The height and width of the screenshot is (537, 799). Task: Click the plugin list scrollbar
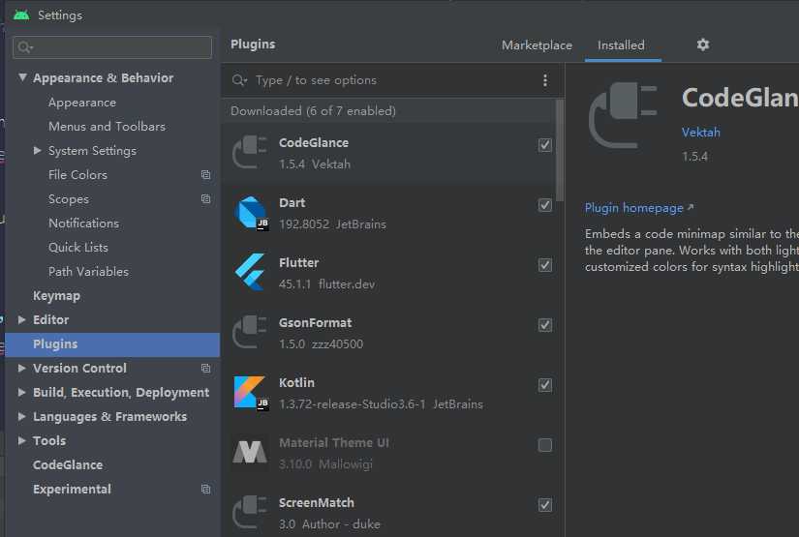(x=560, y=150)
